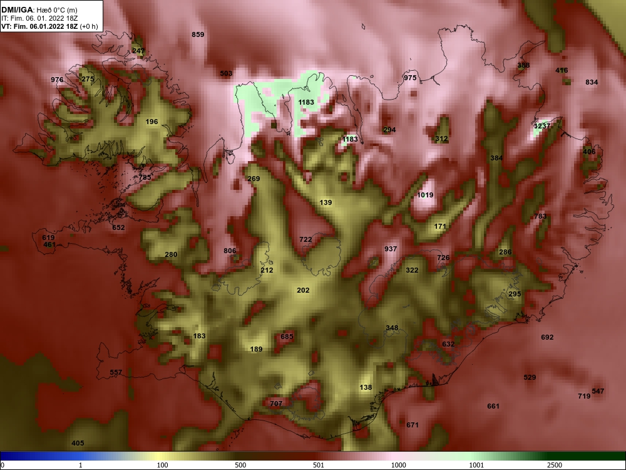Viewport: 626px width, 470px height.
Task: Click the 652 value label
Action: tap(118, 227)
